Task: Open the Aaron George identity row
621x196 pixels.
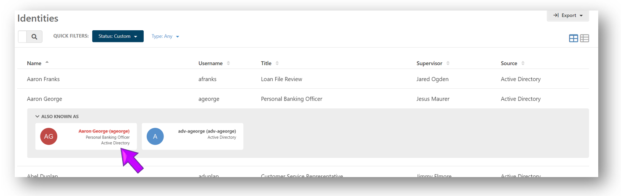Action: pyautogui.click(x=44, y=99)
